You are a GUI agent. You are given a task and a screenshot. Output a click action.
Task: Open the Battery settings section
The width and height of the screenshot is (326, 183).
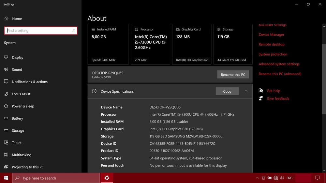click(x=17, y=118)
